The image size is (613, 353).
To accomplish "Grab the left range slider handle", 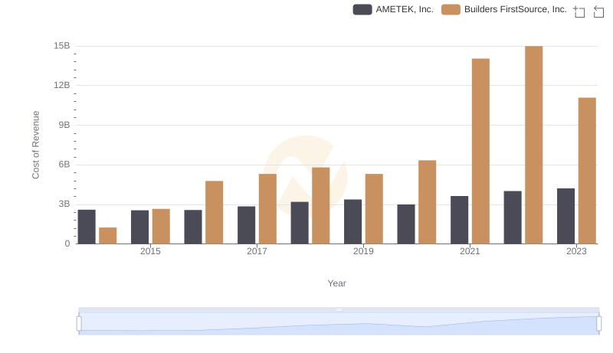I will (79, 324).
